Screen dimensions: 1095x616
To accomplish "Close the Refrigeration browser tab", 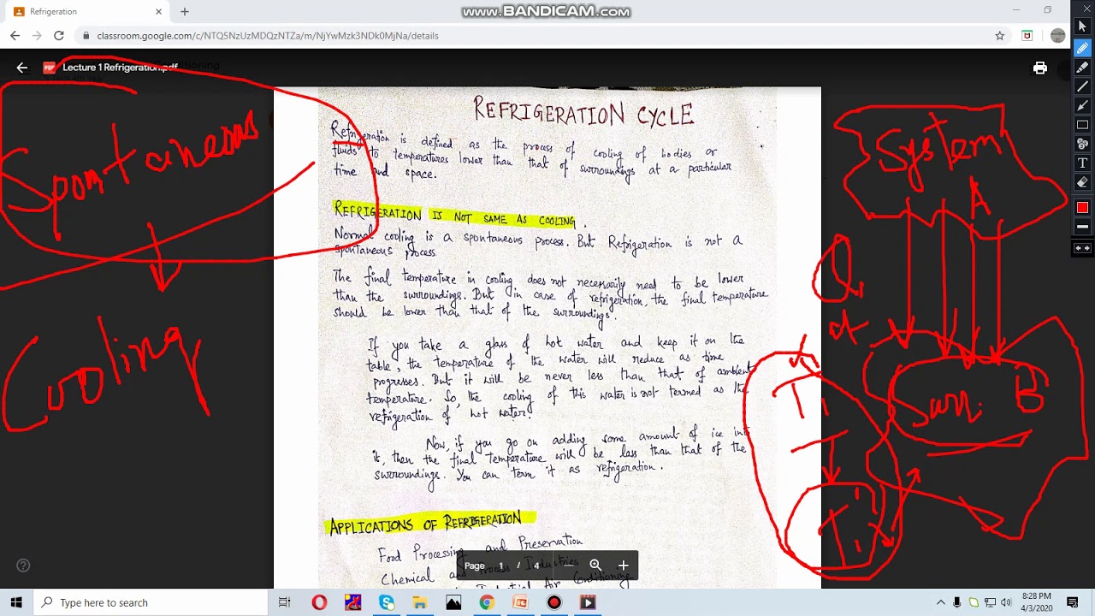I will 158,12.
